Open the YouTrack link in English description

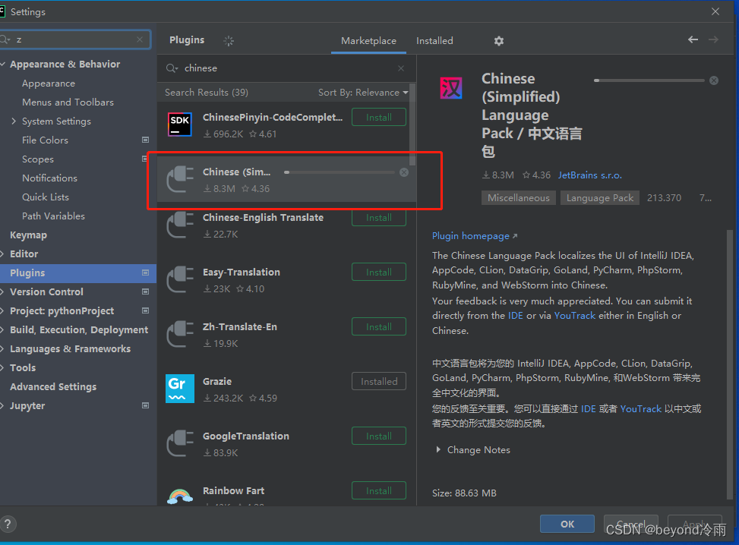tap(574, 316)
